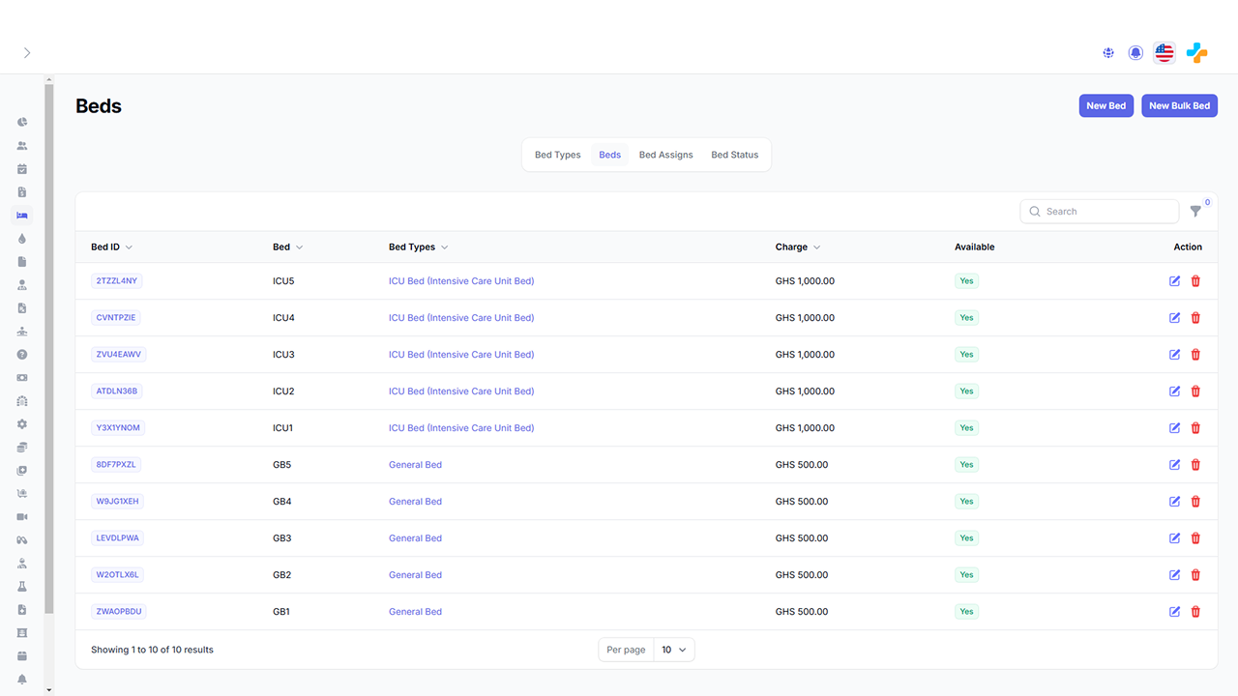Open the lab flask sidebar icon

tap(22, 587)
